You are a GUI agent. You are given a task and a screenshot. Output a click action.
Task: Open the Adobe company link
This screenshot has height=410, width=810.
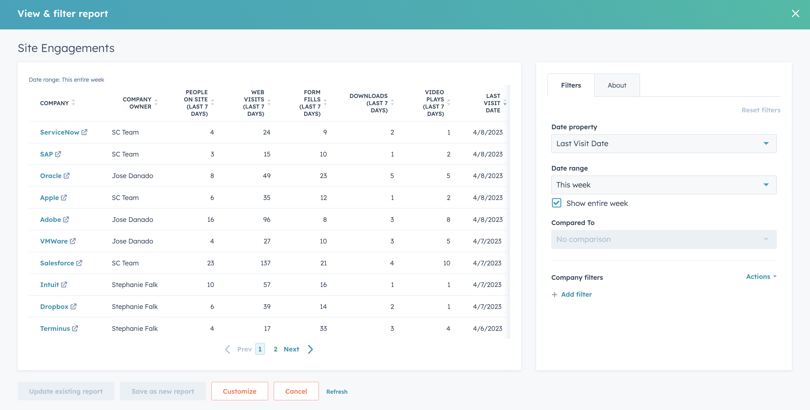(50, 220)
